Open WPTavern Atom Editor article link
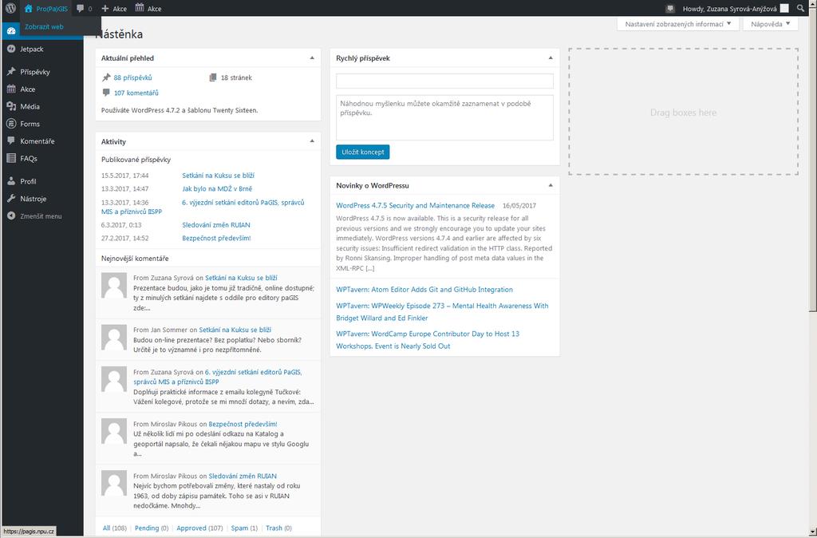The image size is (817, 538). (x=424, y=289)
